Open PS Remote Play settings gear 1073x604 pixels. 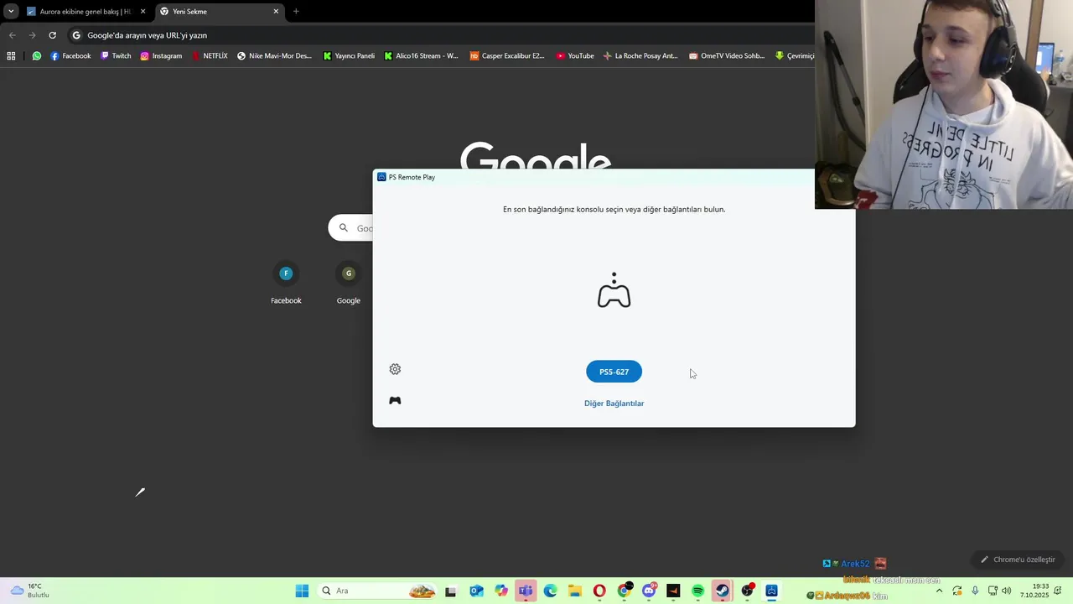[x=395, y=369]
